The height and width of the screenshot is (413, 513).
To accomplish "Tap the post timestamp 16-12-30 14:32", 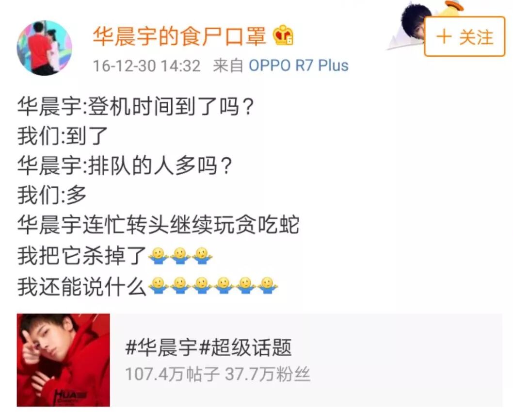I will pyautogui.click(x=146, y=66).
